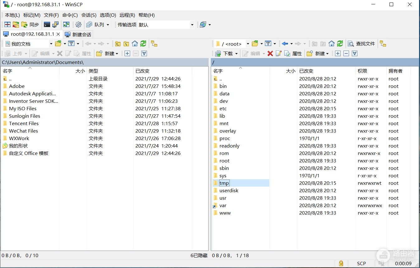Viewport: 420px width, 268px height.
Task: Click remote unselect minus icon
Action: (346, 53)
